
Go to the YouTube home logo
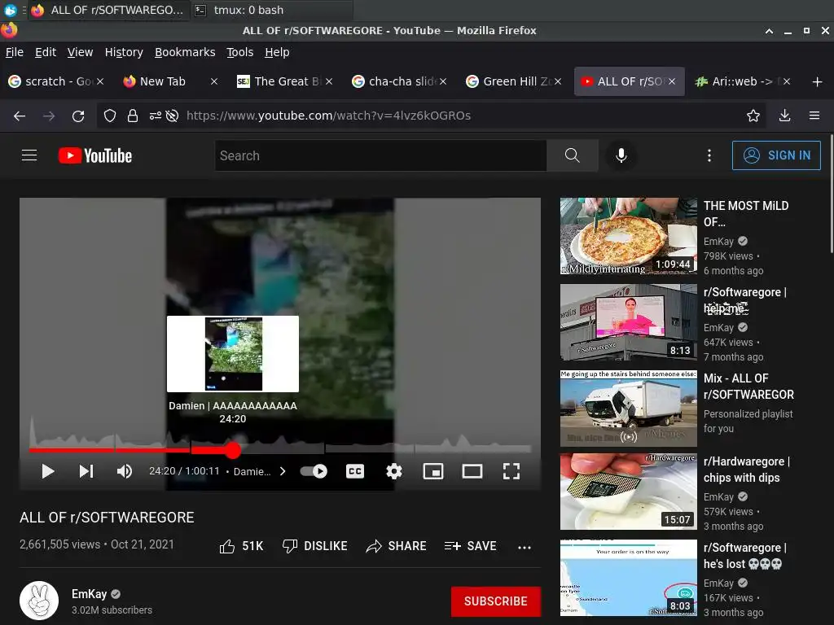pos(95,155)
